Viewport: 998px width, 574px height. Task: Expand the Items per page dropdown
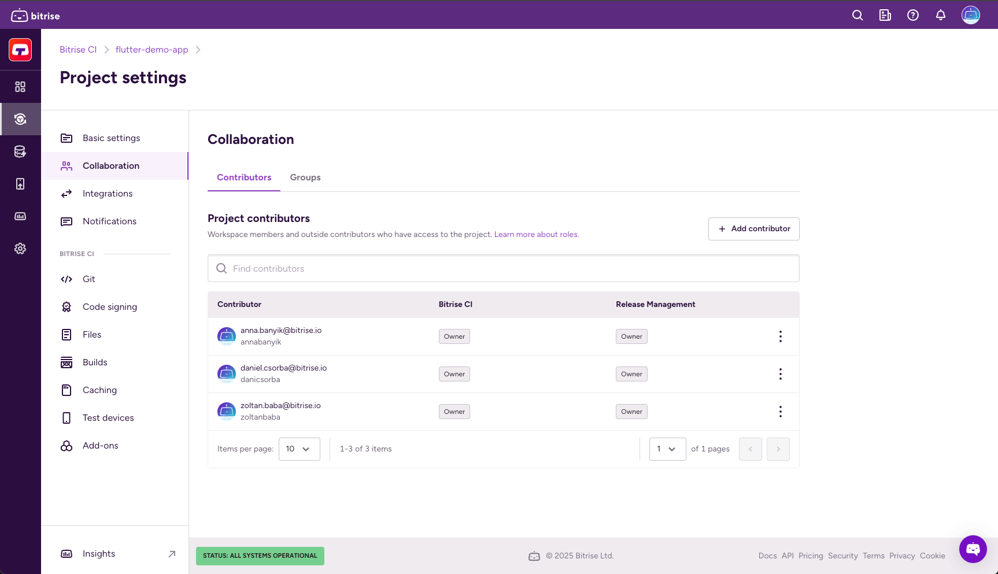coord(299,449)
